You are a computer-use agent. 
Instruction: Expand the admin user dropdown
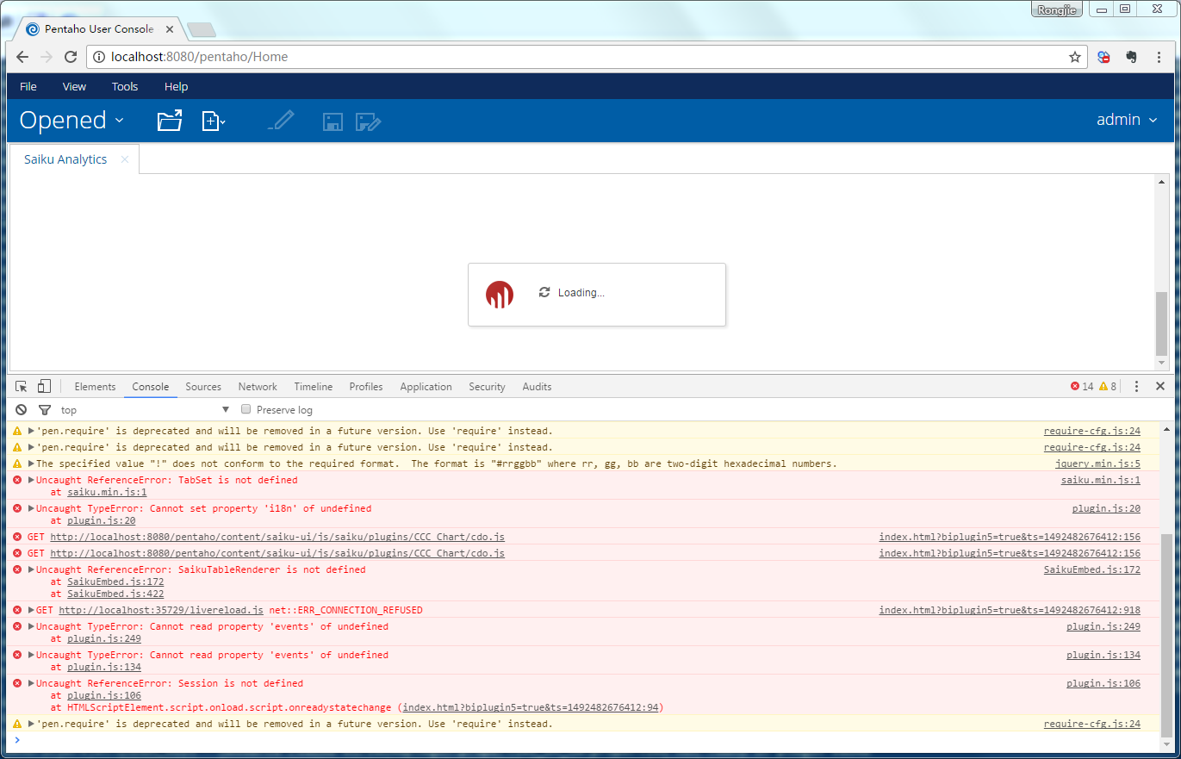click(1127, 120)
